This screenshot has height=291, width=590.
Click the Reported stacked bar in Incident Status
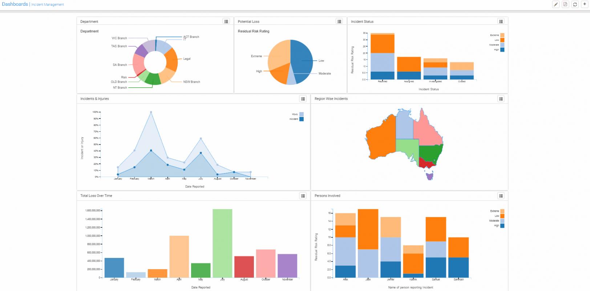click(383, 56)
